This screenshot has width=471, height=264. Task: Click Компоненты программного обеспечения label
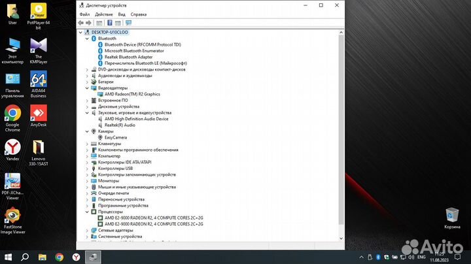(138, 150)
